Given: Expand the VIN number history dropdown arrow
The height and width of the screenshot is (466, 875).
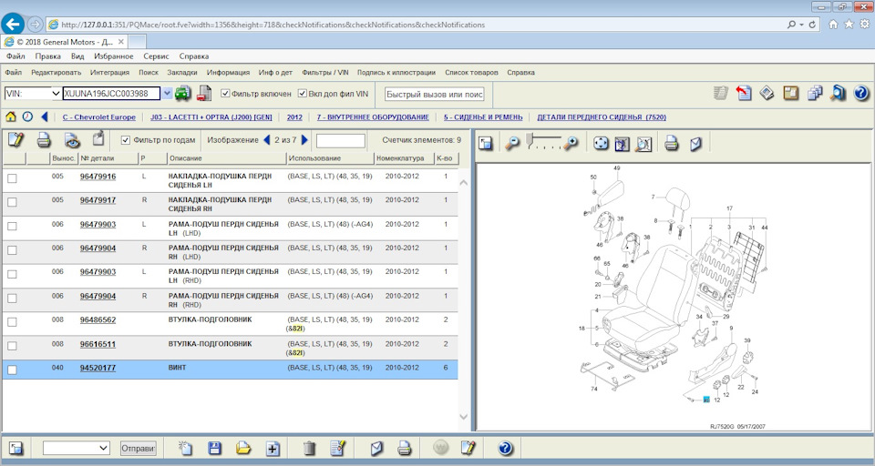Looking at the screenshot, I should click(x=167, y=94).
